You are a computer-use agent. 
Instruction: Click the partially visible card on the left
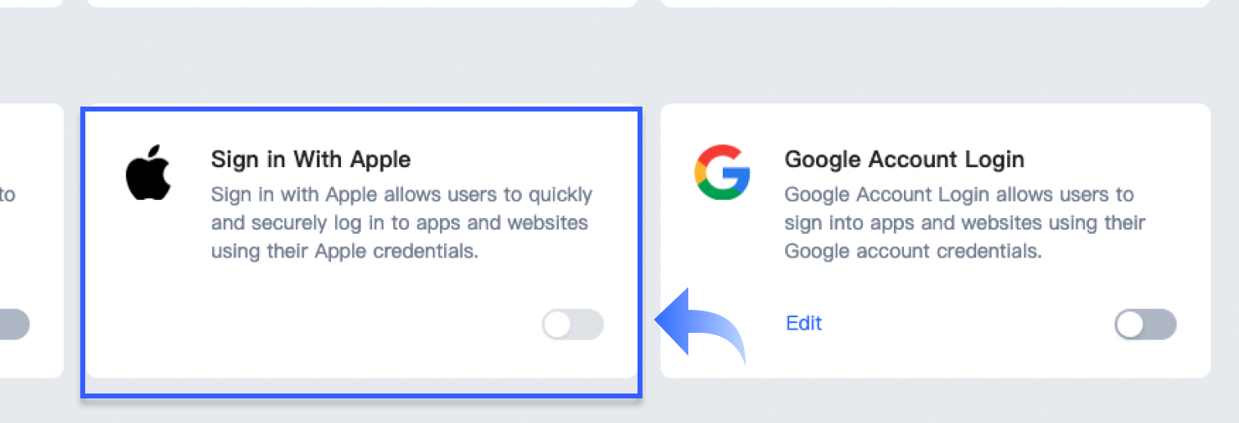[31, 241]
